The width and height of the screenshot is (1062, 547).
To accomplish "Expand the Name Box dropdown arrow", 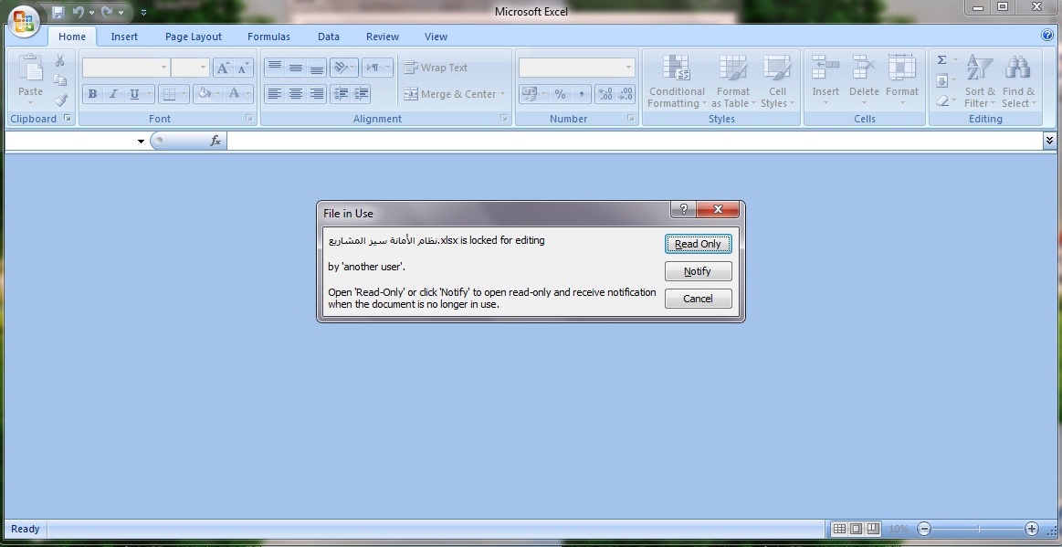I will tap(141, 141).
